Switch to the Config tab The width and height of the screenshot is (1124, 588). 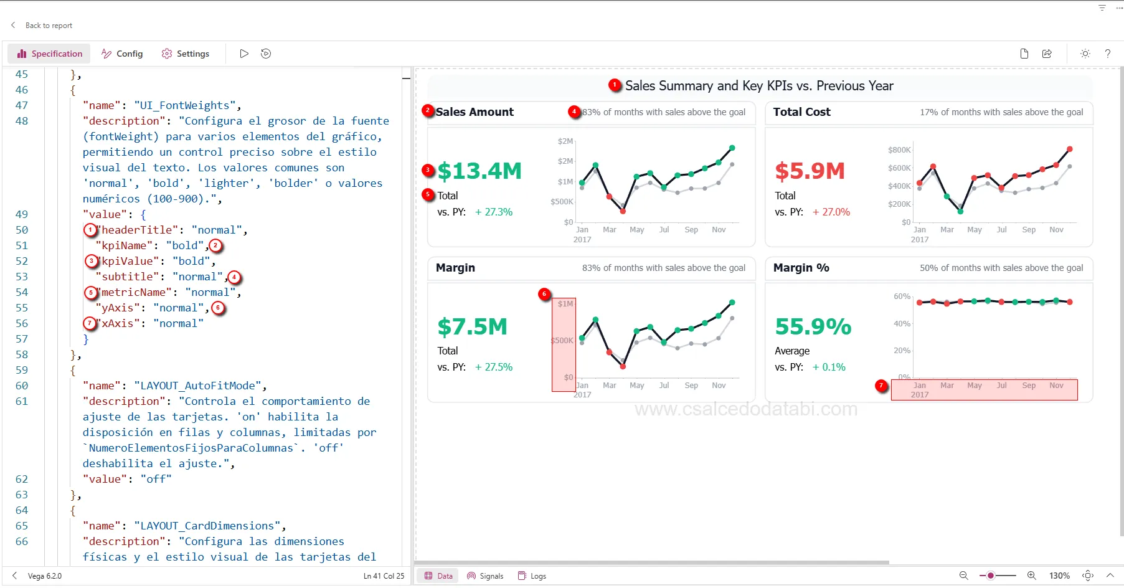click(x=122, y=54)
